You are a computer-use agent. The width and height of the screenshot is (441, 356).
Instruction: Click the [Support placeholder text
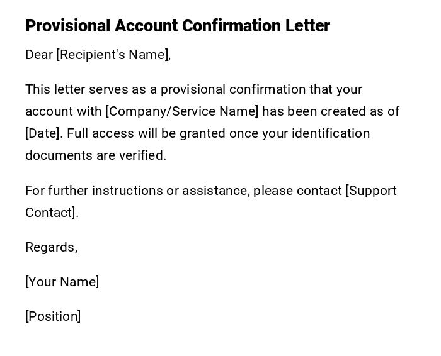click(x=371, y=191)
